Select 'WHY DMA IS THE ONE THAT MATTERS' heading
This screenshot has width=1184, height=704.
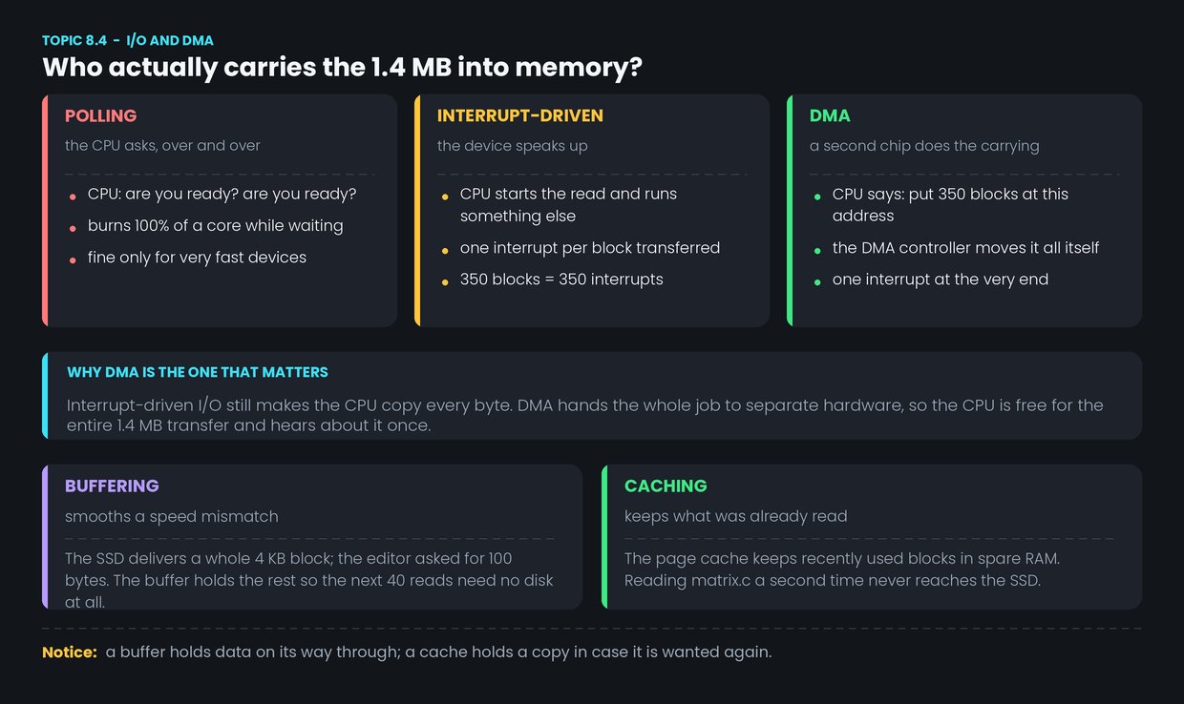(x=198, y=372)
